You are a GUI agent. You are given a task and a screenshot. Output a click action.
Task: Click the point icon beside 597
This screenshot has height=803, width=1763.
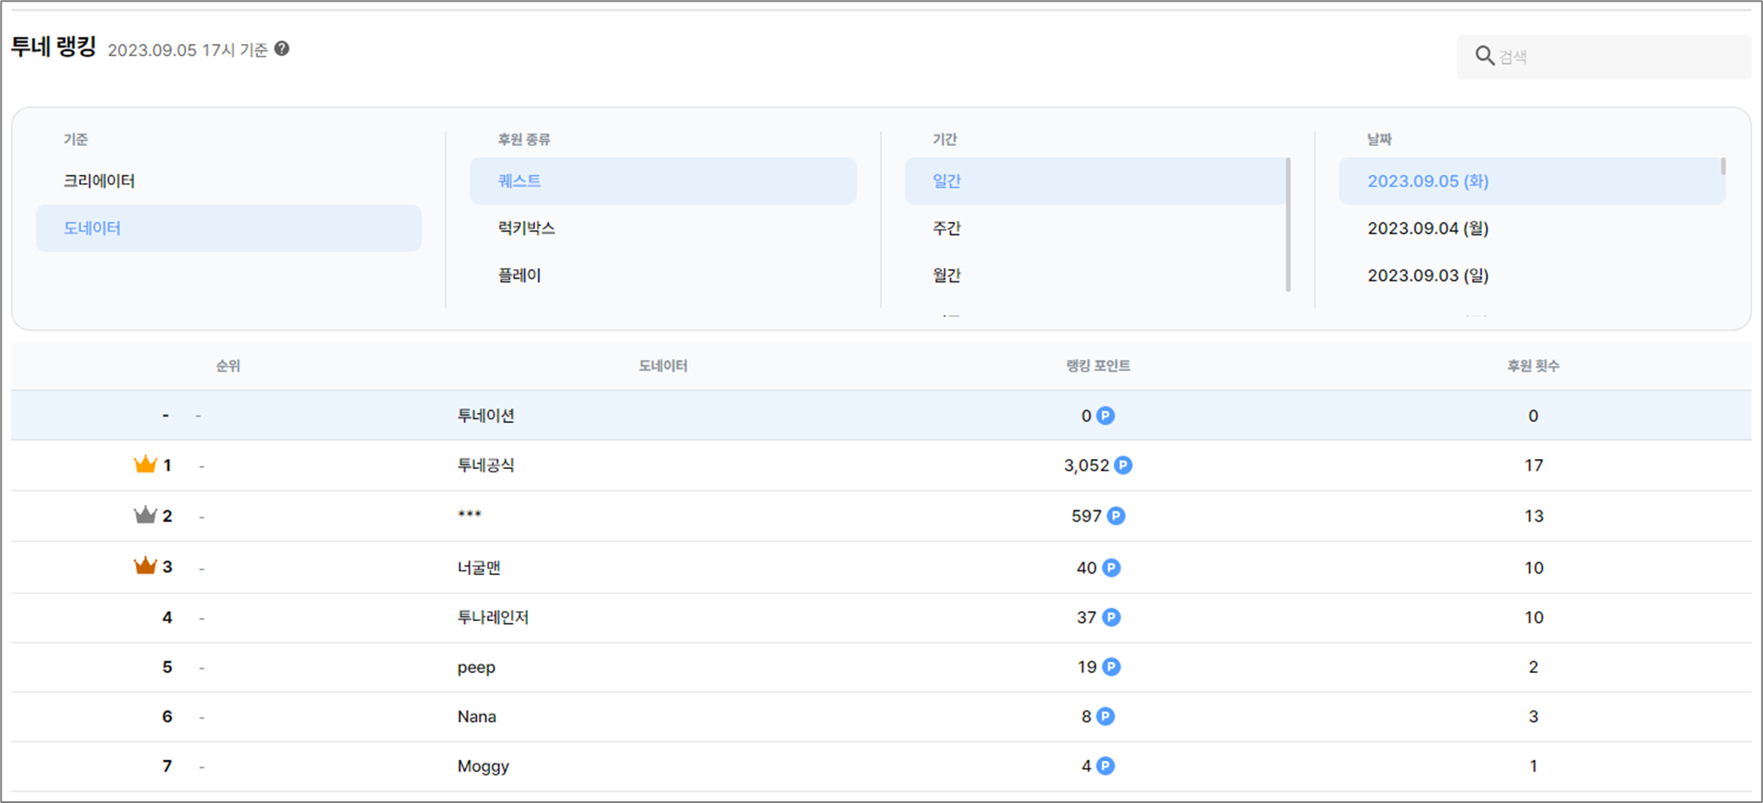click(1116, 516)
